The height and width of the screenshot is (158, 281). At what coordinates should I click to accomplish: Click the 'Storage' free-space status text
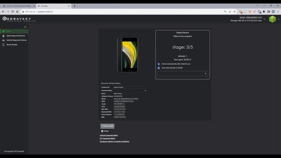click(x=246, y=21)
